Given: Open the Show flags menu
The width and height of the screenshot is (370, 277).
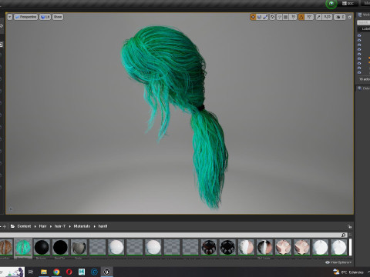Looking at the screenshot, I should pyautogui.click(x=58, y=17).
